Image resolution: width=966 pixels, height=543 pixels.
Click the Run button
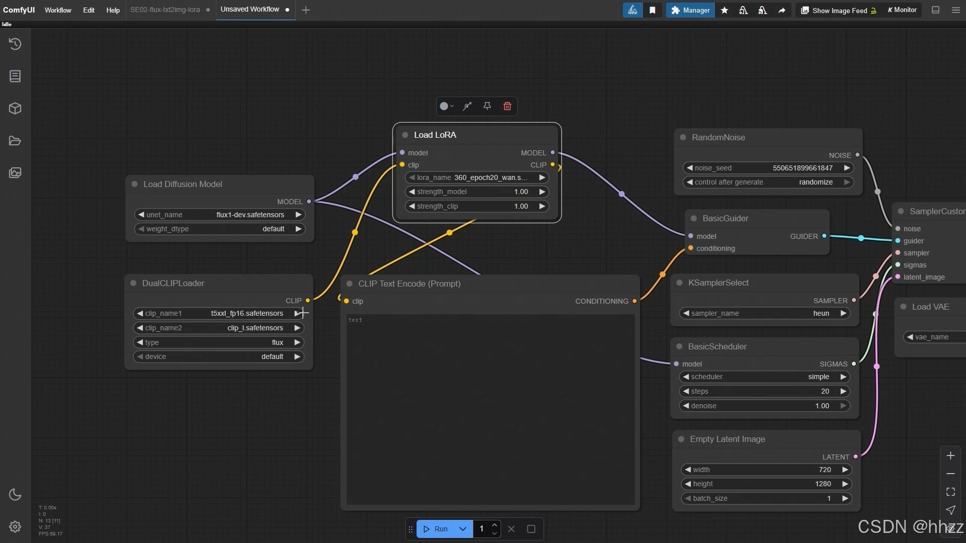coord(436,529)
